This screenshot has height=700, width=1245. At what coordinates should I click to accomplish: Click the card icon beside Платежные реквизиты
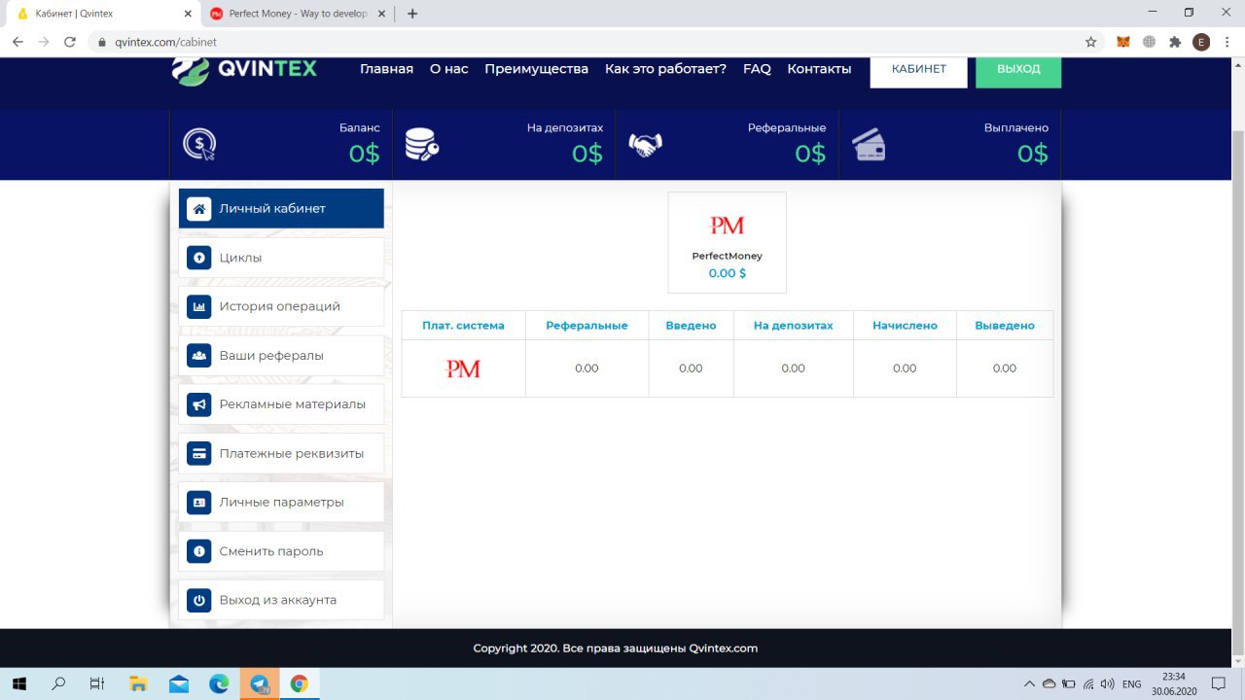tap(199, 453)
